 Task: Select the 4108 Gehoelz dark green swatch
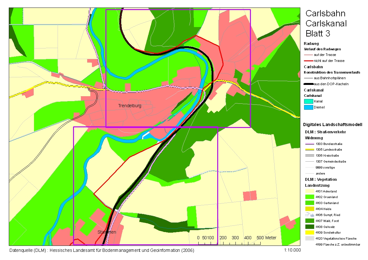pos(309,227)
